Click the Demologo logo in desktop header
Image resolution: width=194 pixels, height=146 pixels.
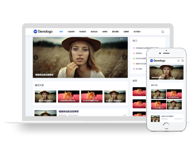pos(43,31)
